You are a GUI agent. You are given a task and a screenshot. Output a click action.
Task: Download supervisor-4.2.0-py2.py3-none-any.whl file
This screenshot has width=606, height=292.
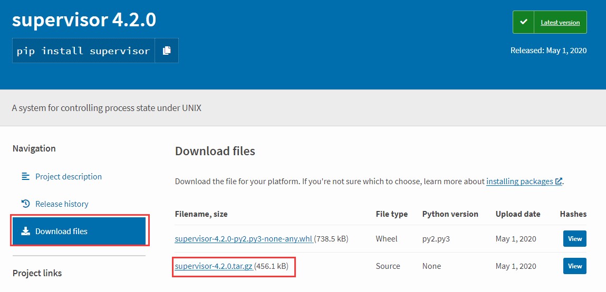tap(243, 239)
